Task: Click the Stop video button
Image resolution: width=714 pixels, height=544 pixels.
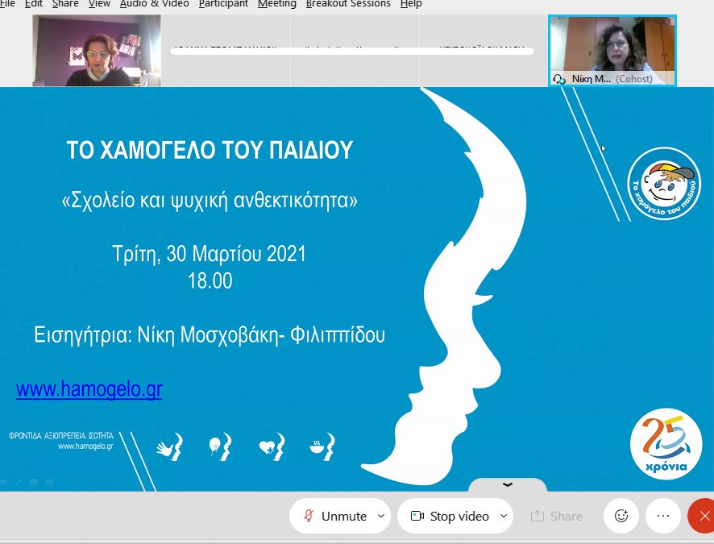Action: point(450,516)
